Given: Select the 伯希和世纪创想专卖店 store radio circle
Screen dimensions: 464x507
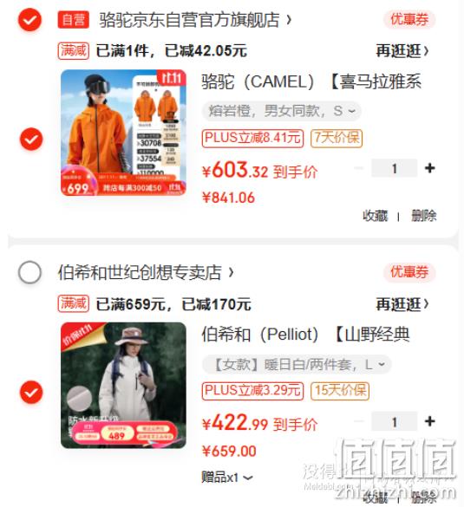Looking at the screenshot, I should point(29,272).
